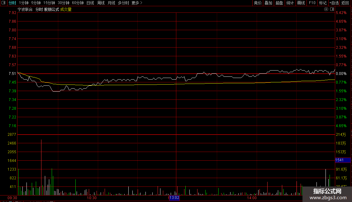
Task: Toggle the left sidebar panel icon
Action: point(3,3)
